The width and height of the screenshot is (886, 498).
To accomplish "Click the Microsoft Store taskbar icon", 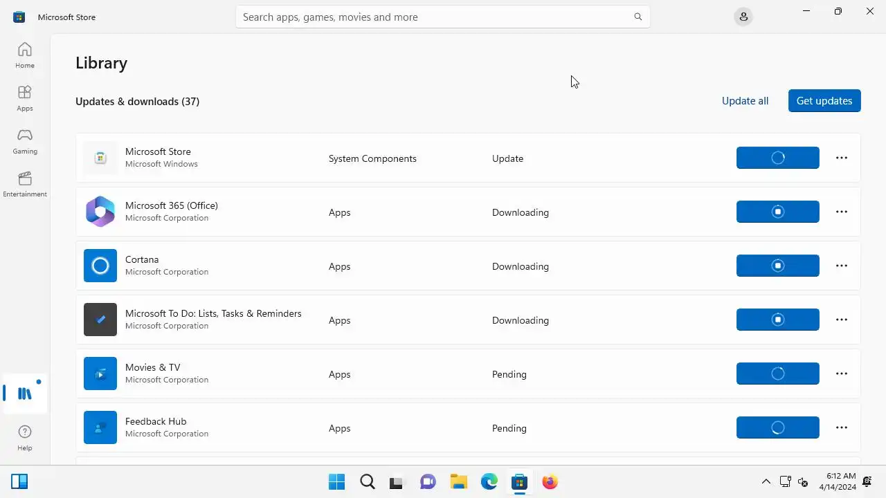I will [x=519, y=482].
